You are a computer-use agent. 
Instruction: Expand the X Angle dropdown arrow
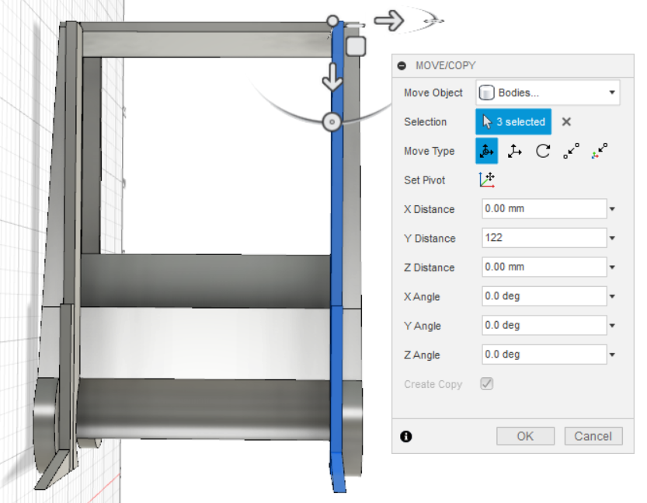612,296
